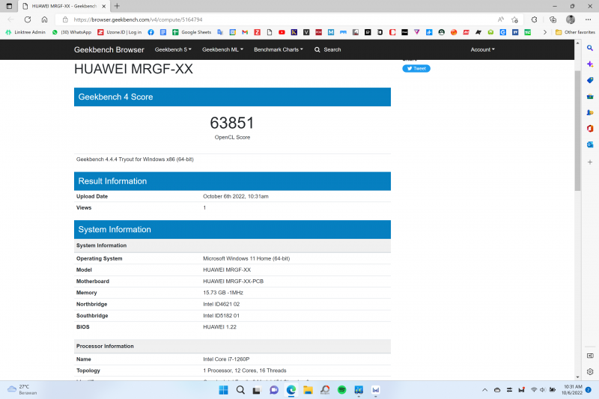Go to browser home page
Image resolution: width=599 pixels, height=399 pixels.
tap(44, 19)
